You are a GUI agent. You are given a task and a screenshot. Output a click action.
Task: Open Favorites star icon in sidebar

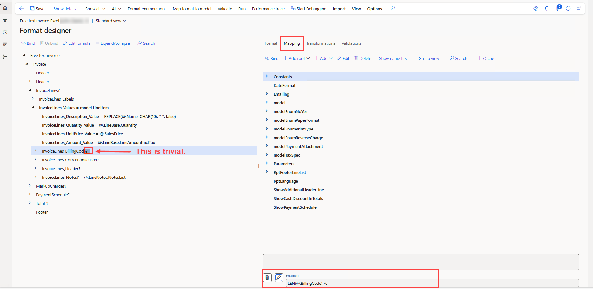tap(5, 20)
